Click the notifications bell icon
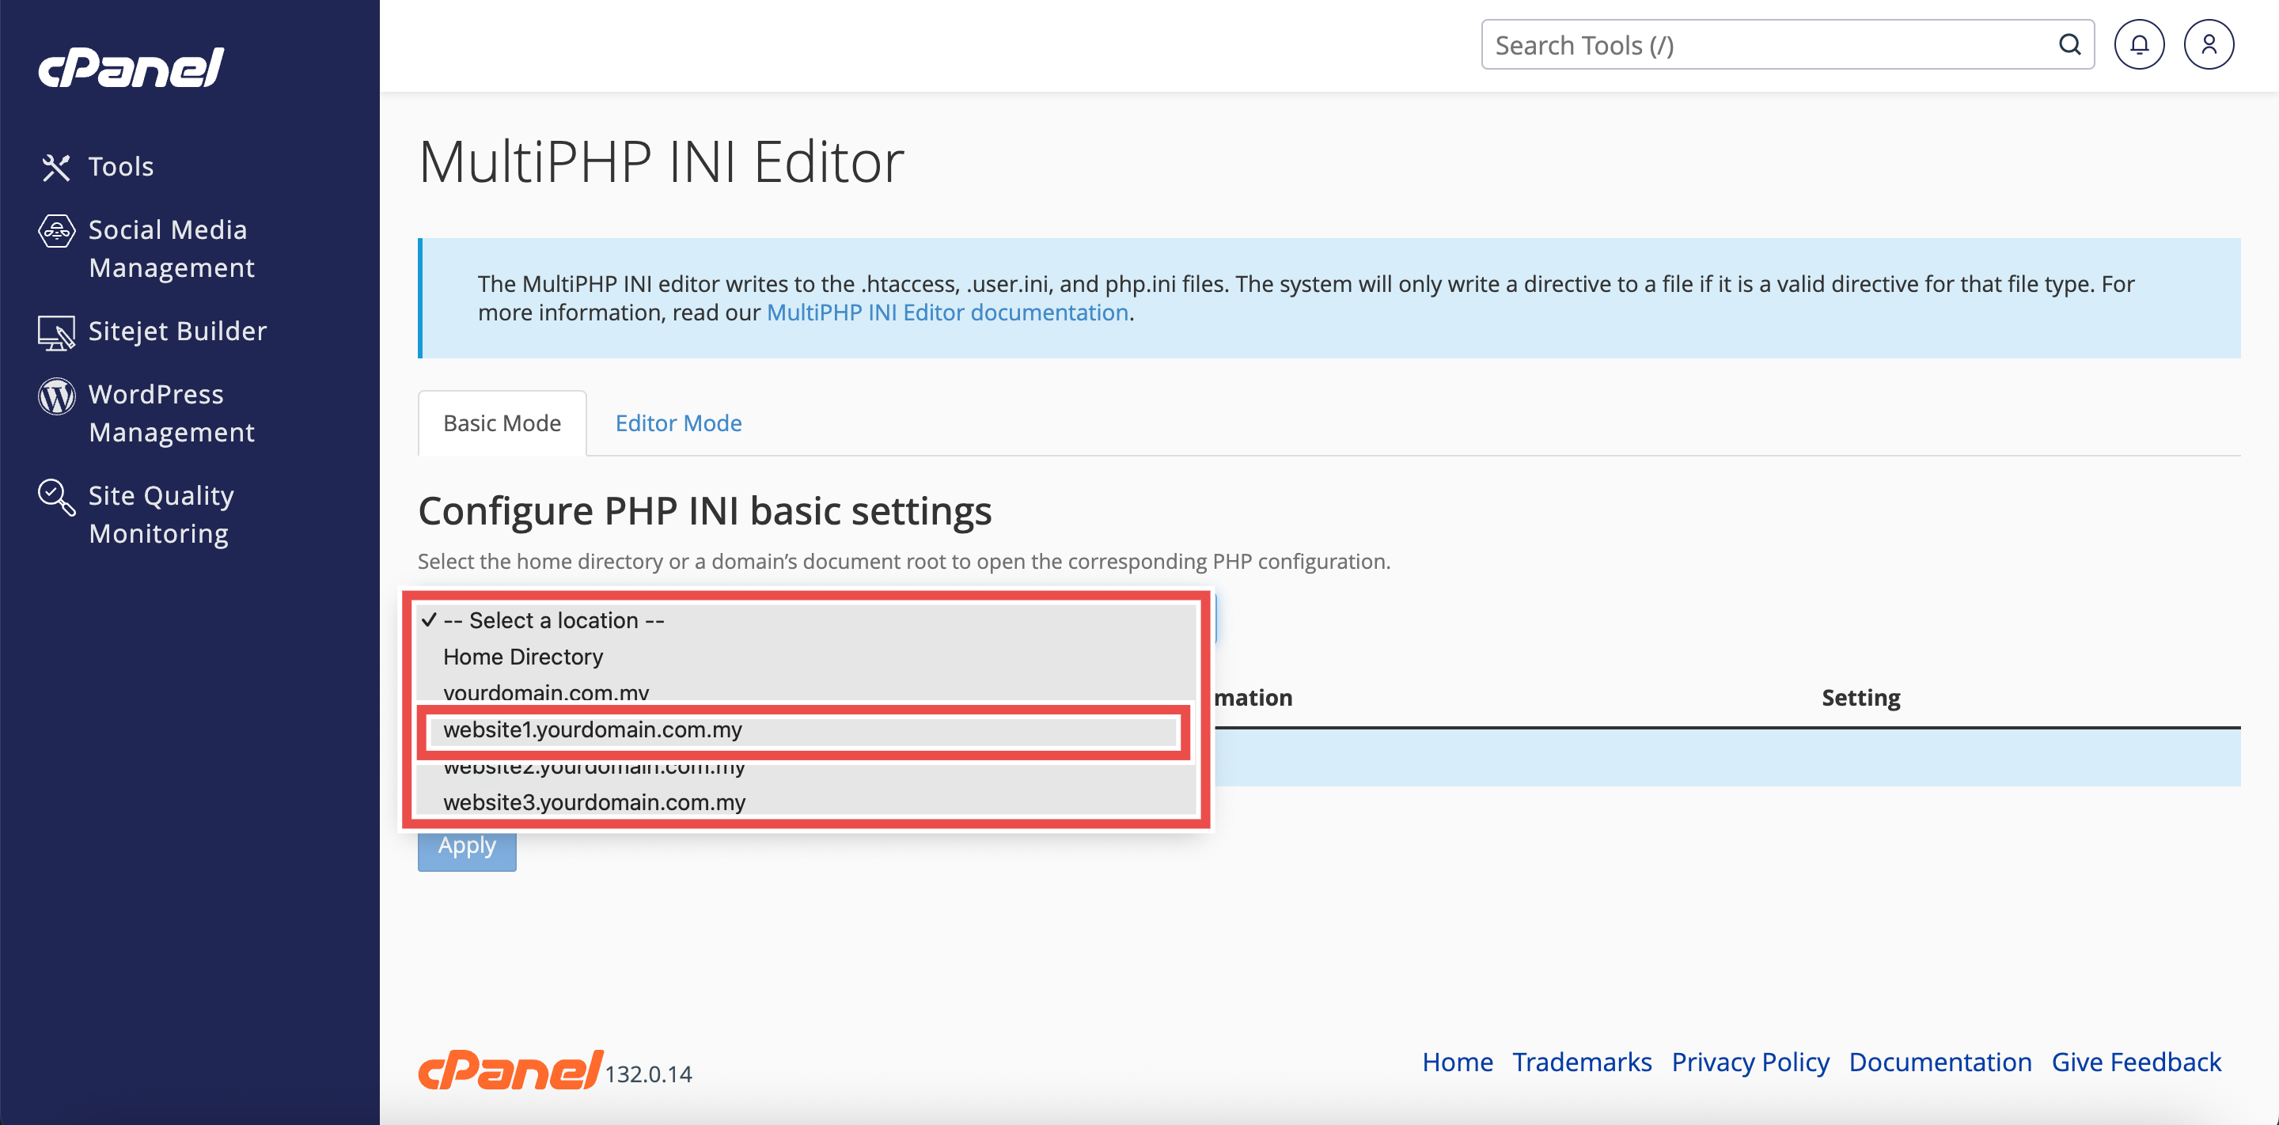 (x=2138, y=45)
